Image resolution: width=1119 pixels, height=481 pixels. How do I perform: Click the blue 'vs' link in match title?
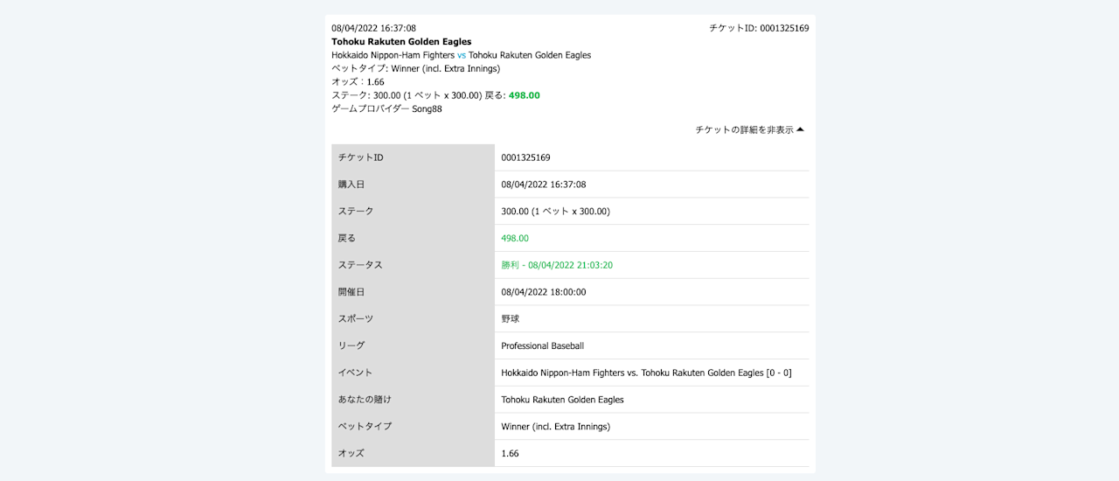(x=462, y=55)
